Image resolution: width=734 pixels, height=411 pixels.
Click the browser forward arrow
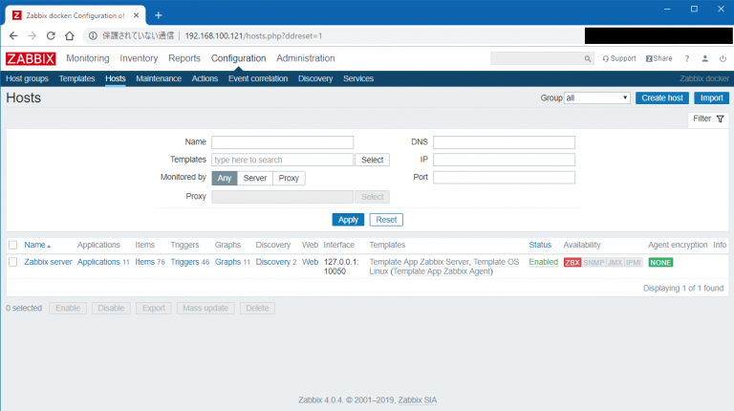click(32, 35)
